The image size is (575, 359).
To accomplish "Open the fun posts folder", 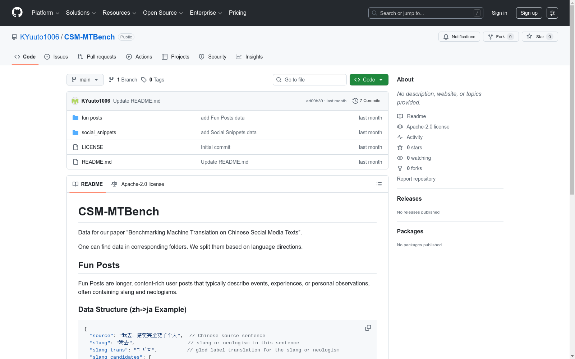I will (x=92, y=118).
